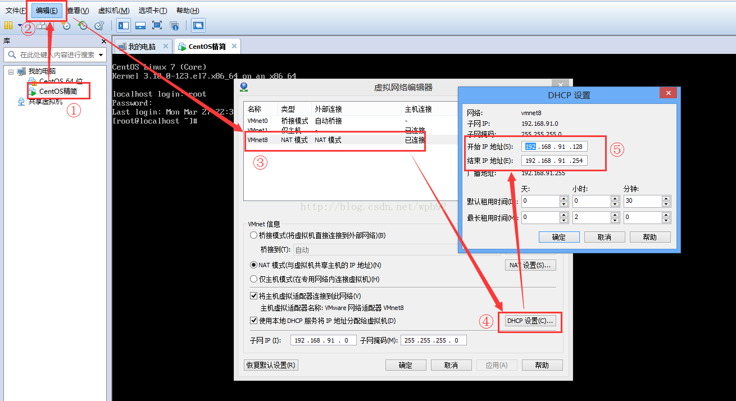The width and height of the screenshot is (736, 401).
Task: Open the power options dropdown arrow beside pause
Action: tap(20, 25)
